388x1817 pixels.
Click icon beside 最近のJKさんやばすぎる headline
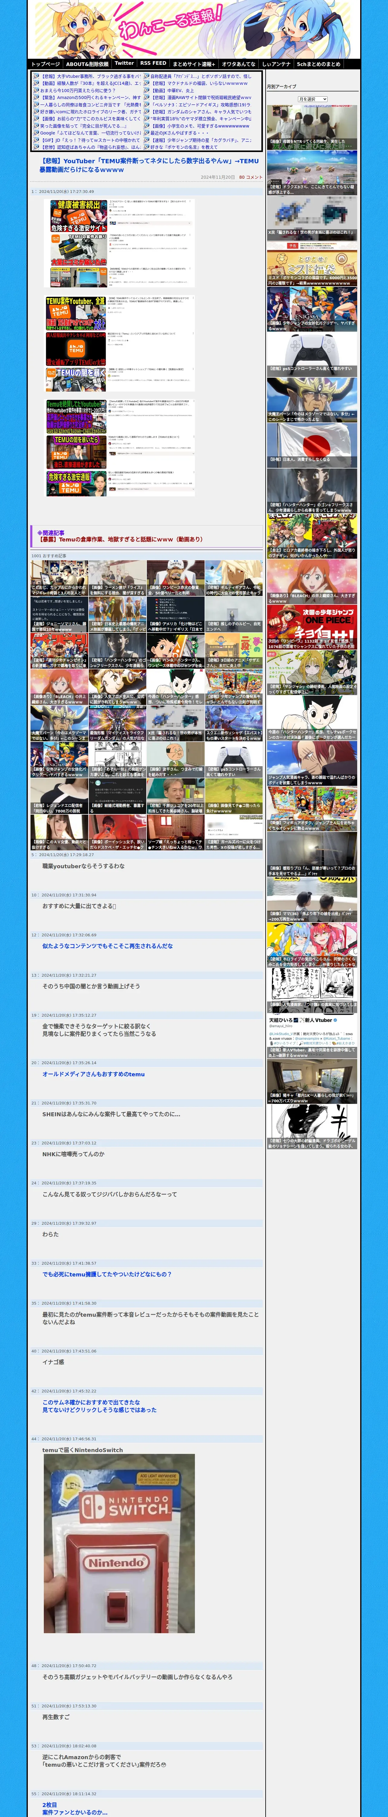pos(147,133)
